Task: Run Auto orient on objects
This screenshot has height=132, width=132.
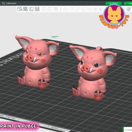Action: pos(31,9)
